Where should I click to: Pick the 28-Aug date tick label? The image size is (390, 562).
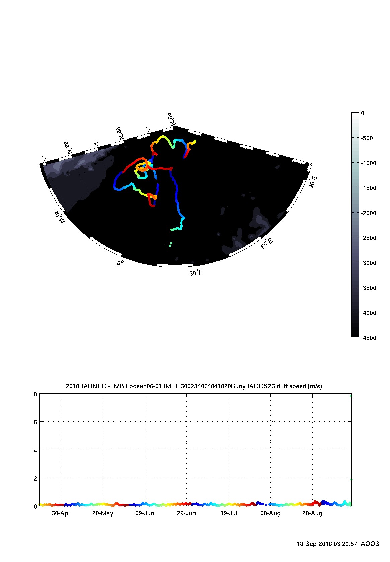pyautogui.click(x=312, y=513)
